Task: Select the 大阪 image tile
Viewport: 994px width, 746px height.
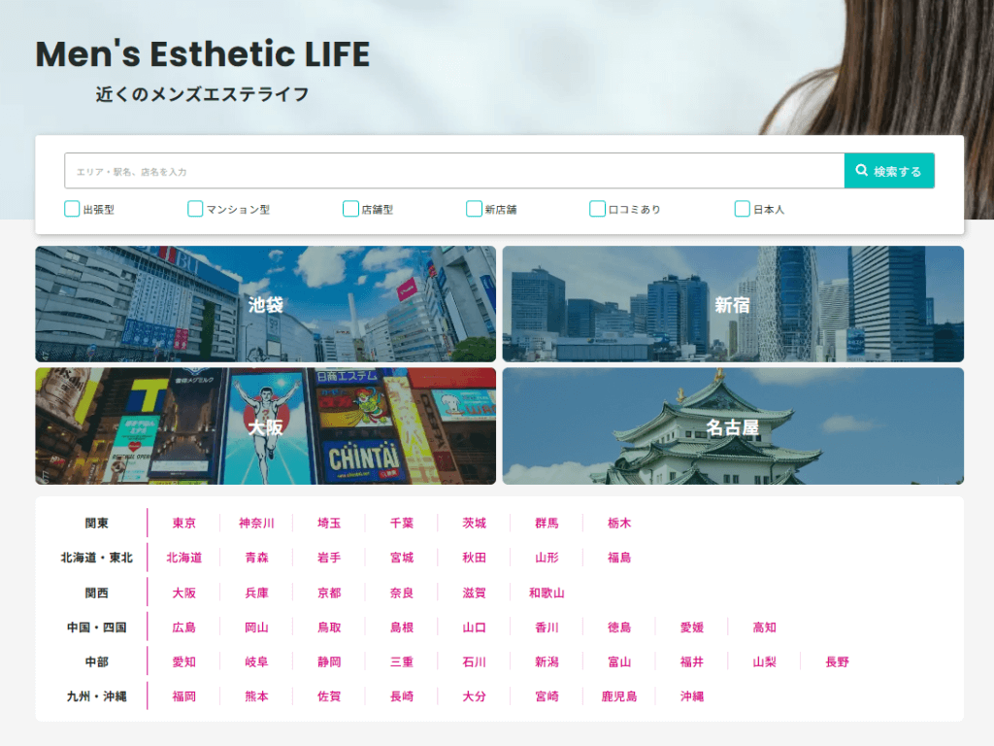Action: pyautogui.click(x=265, y=426)
